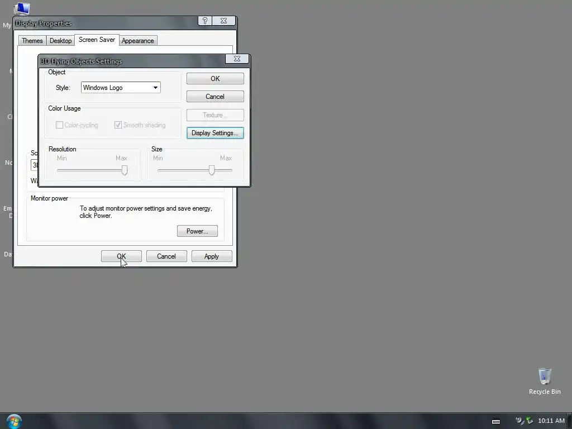Open the Style dropdown showing Windows Logo
The width and height of the screenshot is (572, 429).
(121, 88)
